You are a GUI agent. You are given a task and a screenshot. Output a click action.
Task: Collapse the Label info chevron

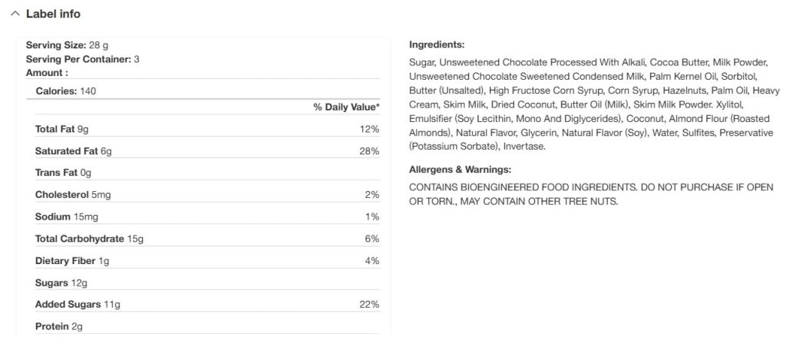pos(15,14)
